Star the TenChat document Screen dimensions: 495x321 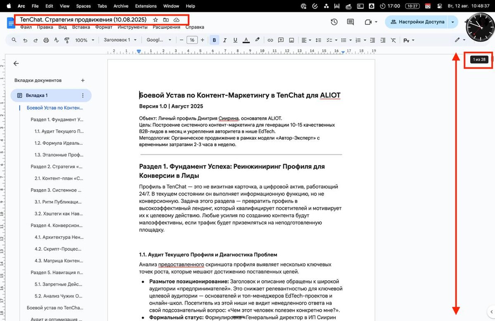coord(156,20)
